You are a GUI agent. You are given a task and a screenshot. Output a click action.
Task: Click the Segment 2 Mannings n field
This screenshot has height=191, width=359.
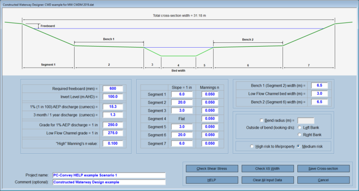coord(210,102)
